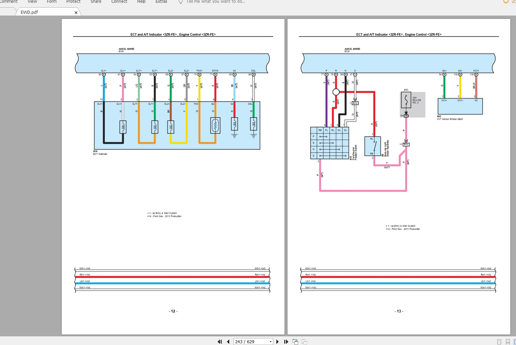Screen dimensions: 516x345
Task: Open the Protect menu
Action: (x=73, y=1)
